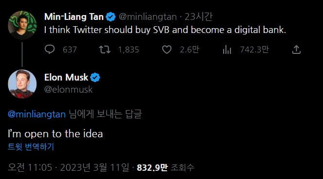Click the 2.6만 likes count
Image resolution: width=323 pixels, height=179 pixels.
(190, 49)
